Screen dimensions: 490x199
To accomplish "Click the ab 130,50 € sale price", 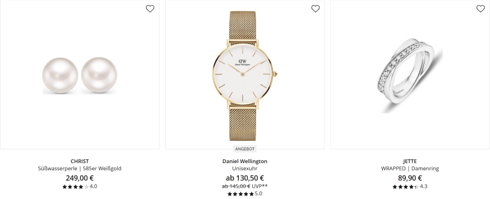I will (245, 178).
